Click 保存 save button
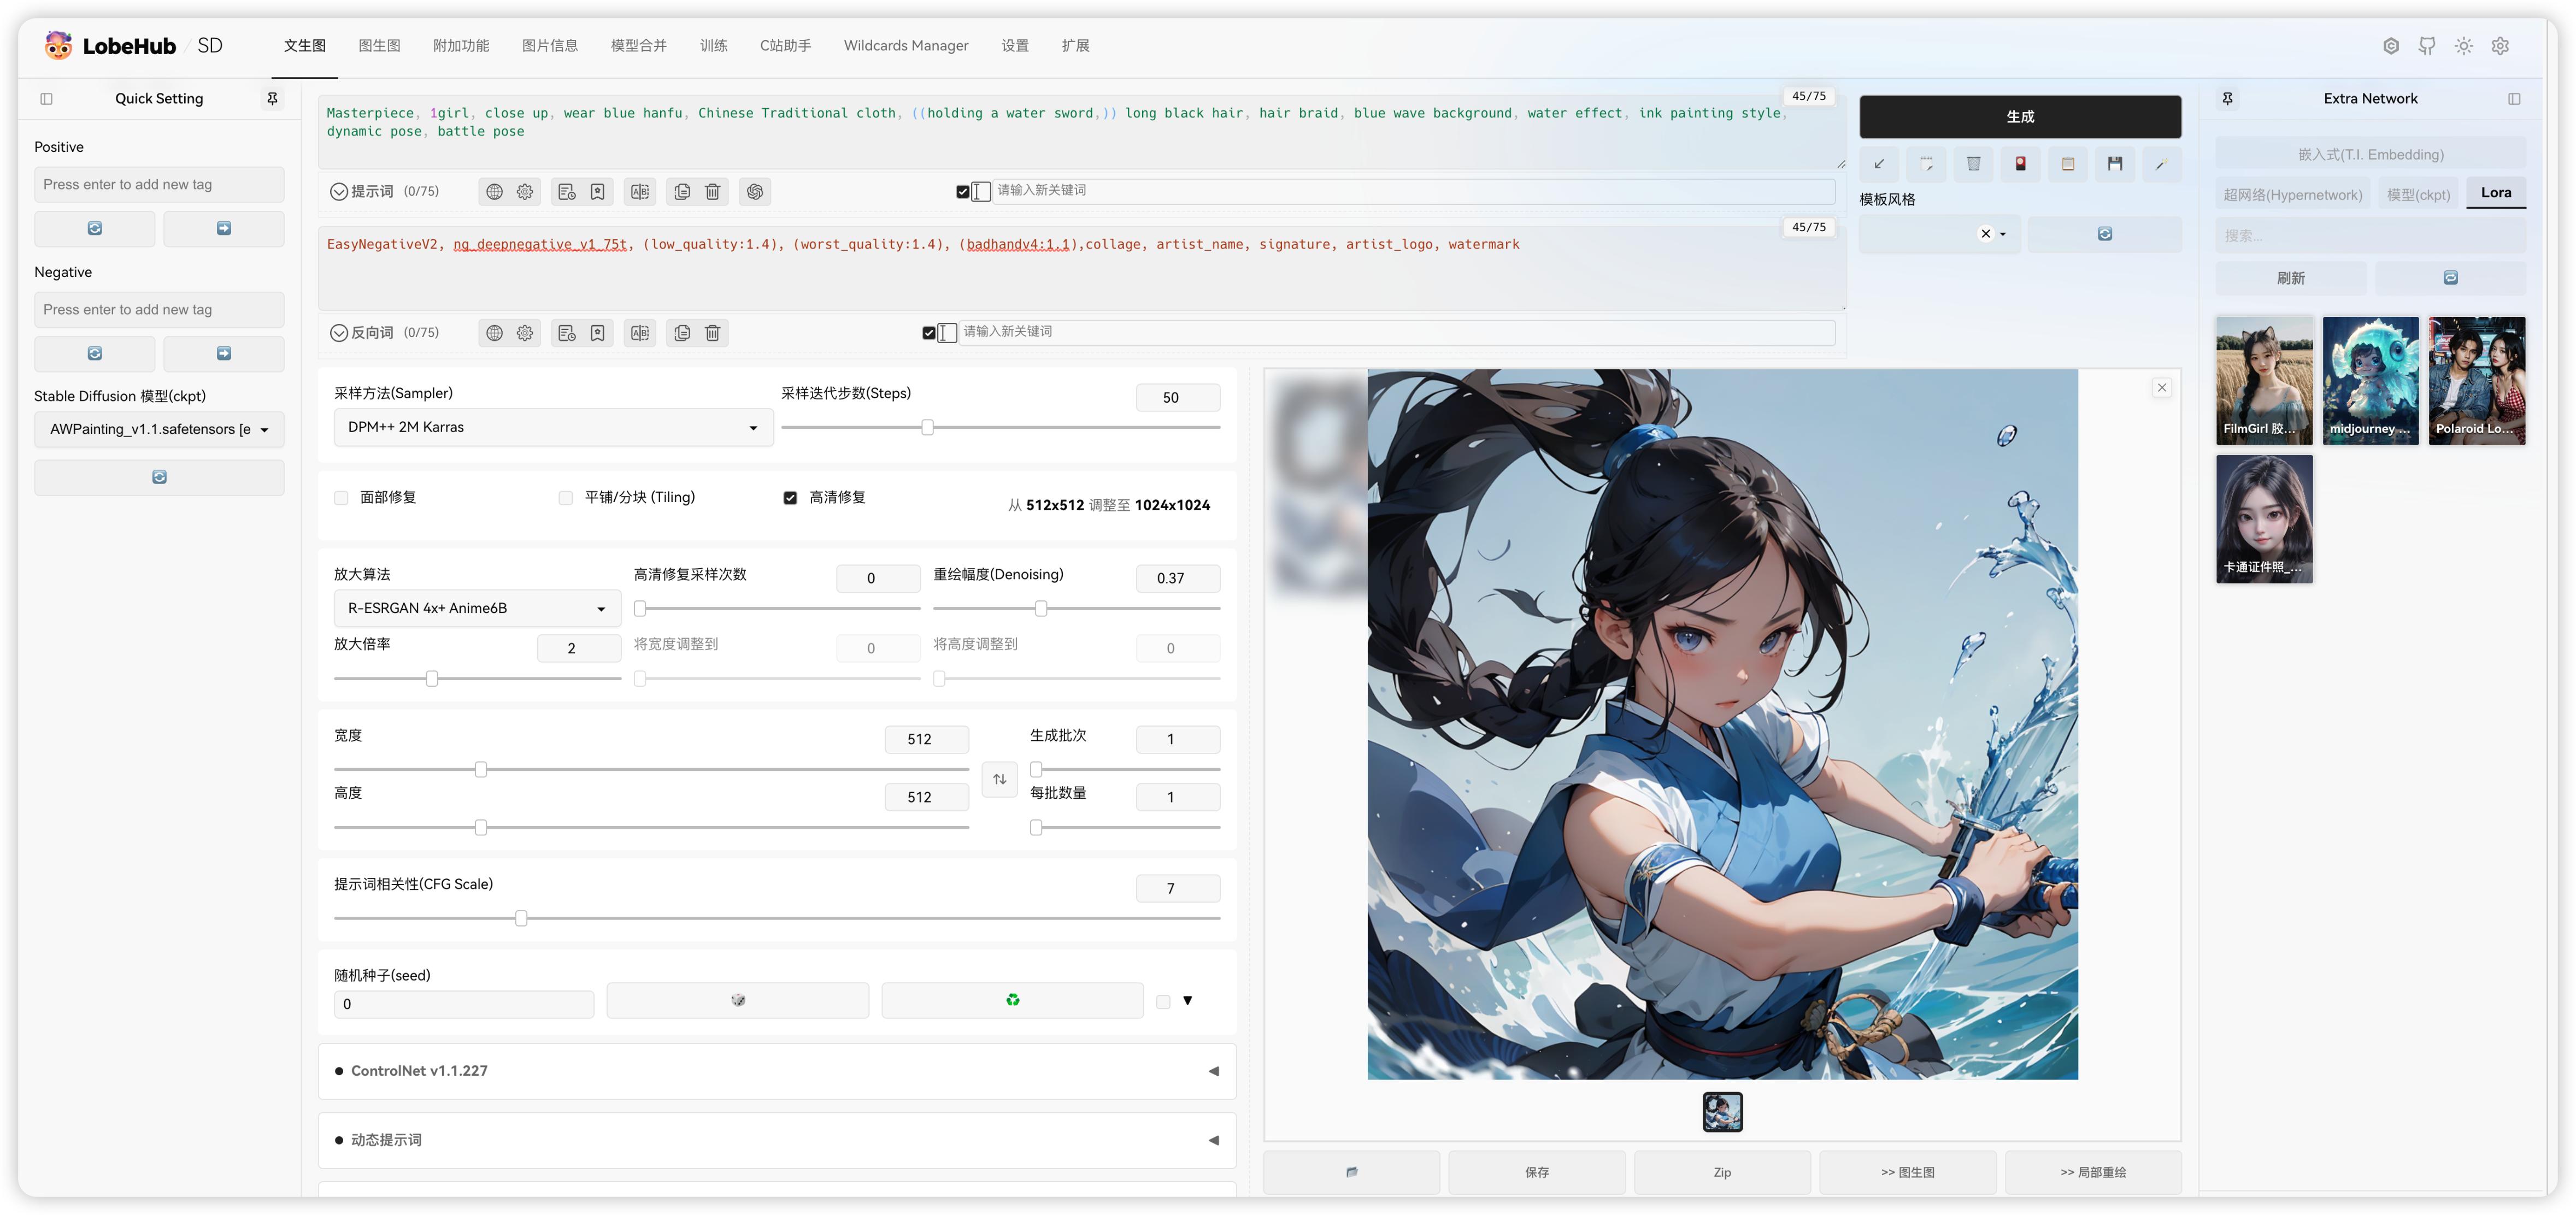 [1536, 1172]
